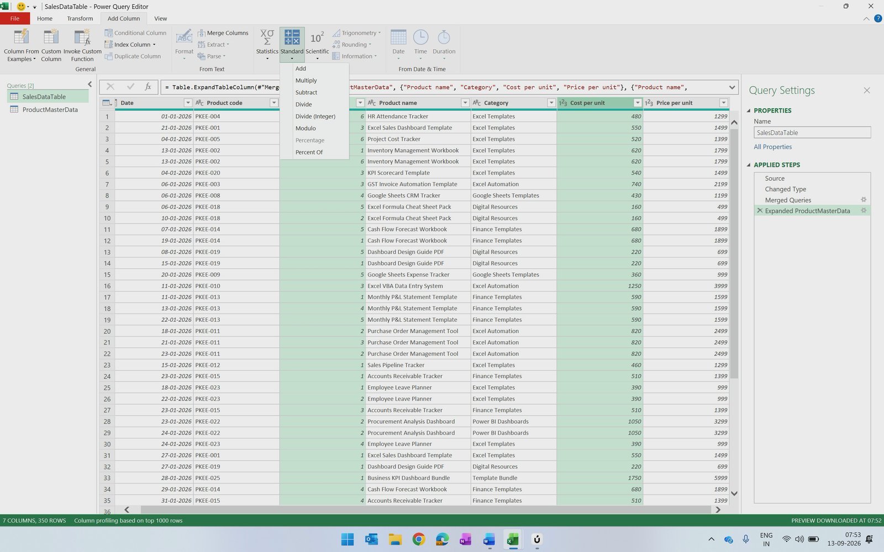Choose Percent Of option

tap(314, 152)
